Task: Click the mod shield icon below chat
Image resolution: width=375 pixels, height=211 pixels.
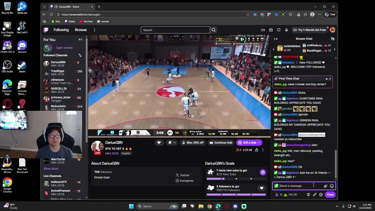Action: point(308,195)
